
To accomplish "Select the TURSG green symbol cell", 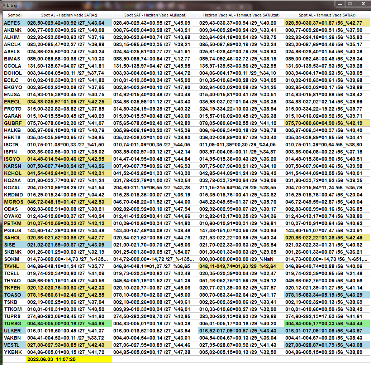I will (14, 323).
